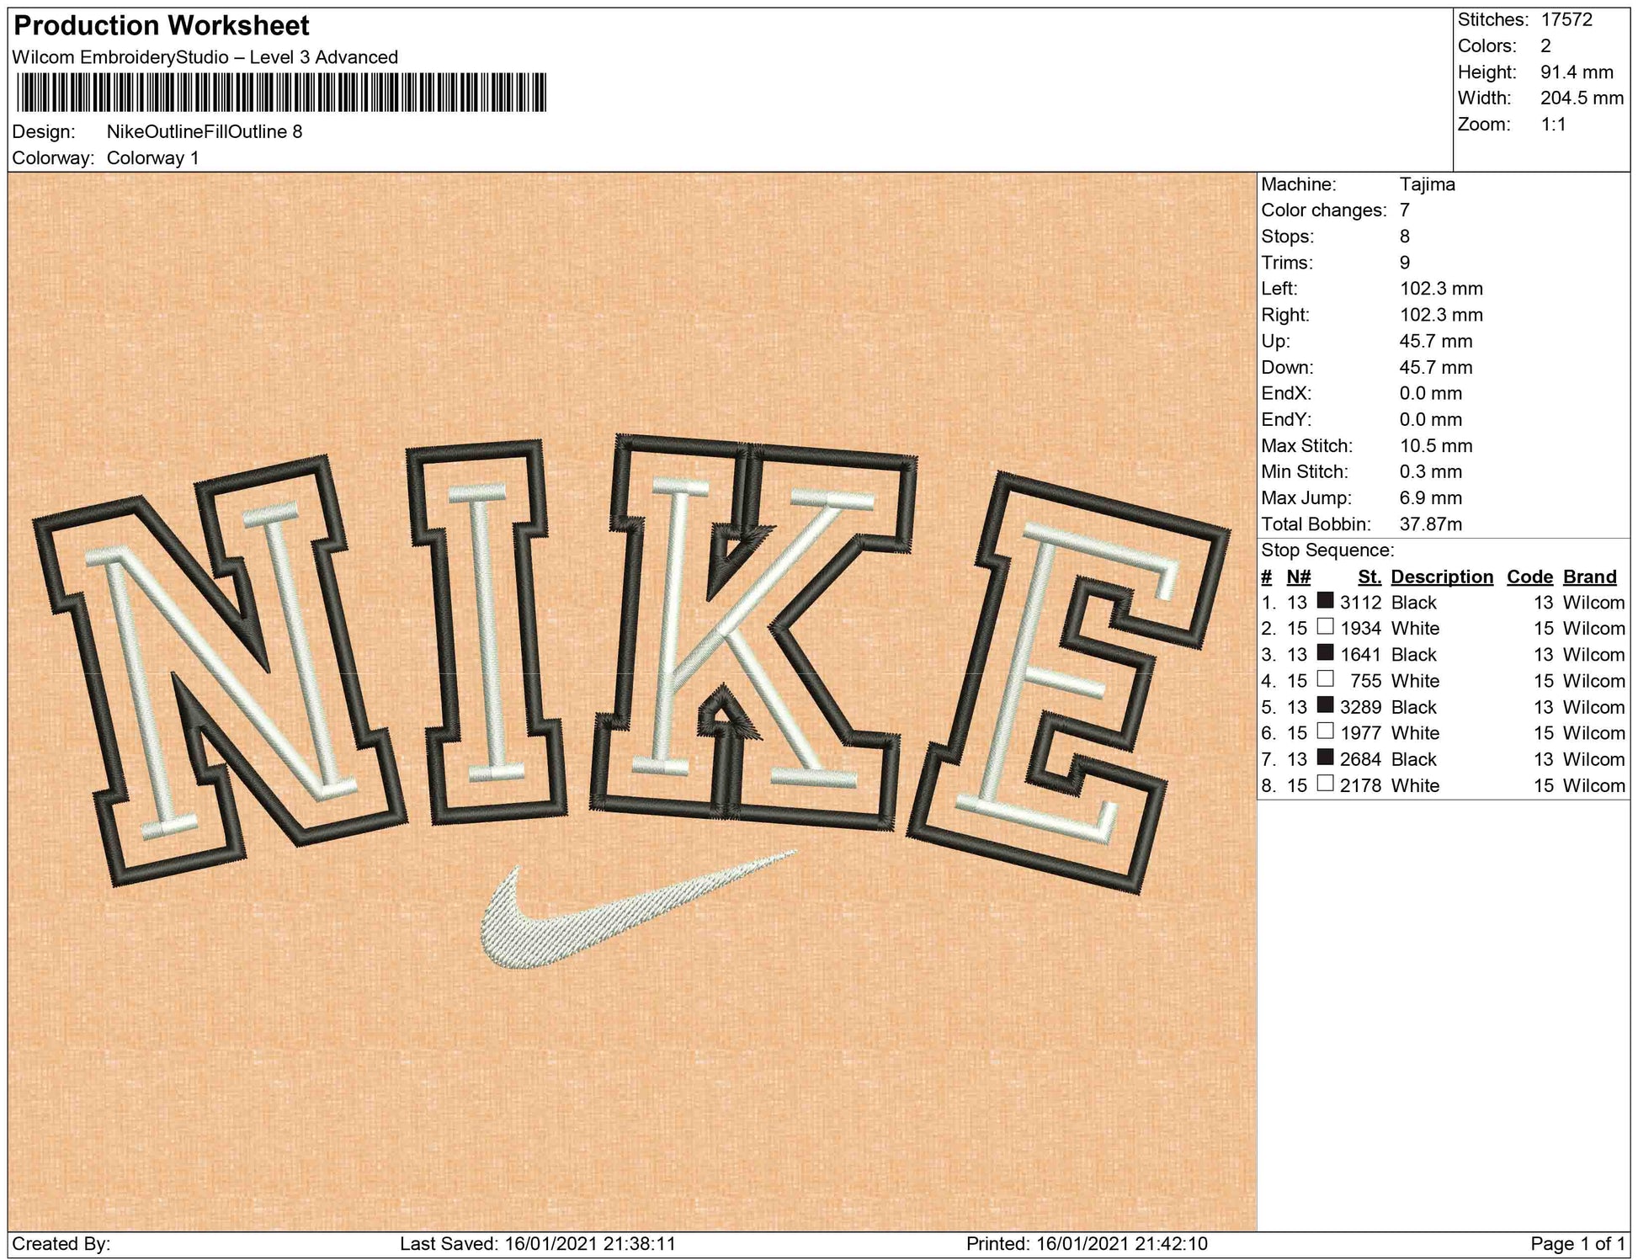Click the black swatch in stop 1
1638x1260 pixels.
point(1325,601)
